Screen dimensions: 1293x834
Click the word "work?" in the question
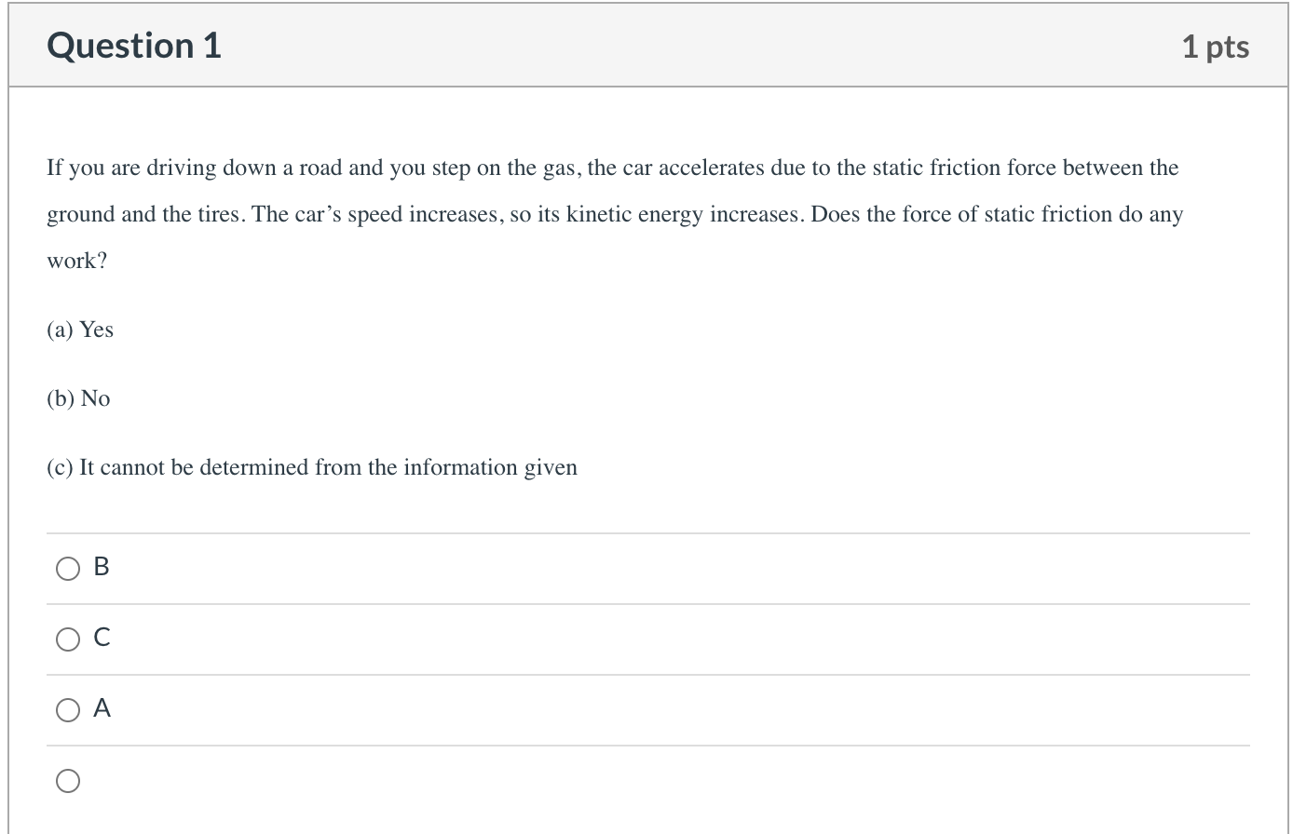click(77, 261)
